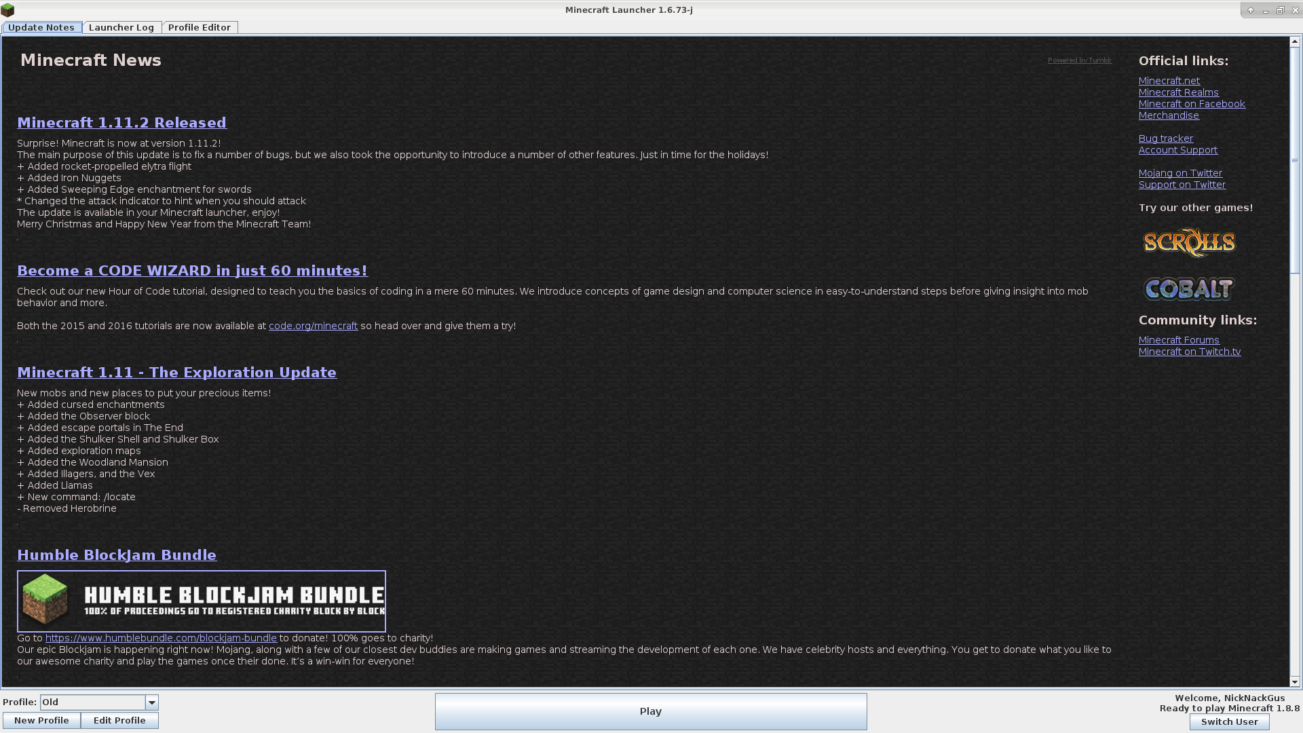
Task: Click the New Profile button
Action: tap(42, 721)
